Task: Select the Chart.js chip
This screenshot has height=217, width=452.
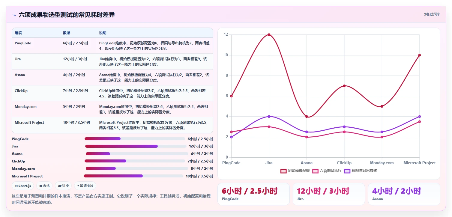Action: 23,186
